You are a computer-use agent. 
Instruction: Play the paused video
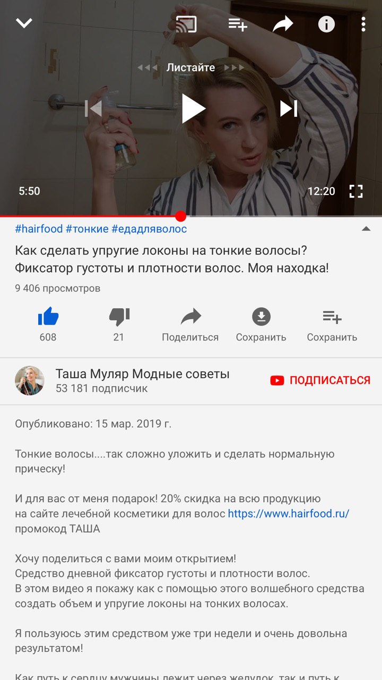(193, 108)
